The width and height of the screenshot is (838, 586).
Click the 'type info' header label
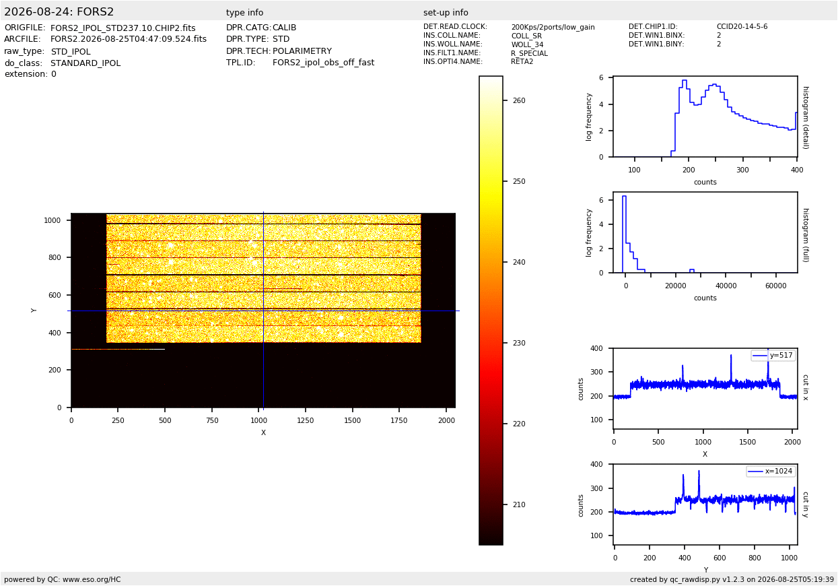[x=245, y=13]
